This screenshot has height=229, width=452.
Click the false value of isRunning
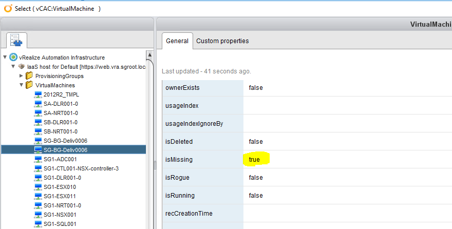[x=256, y=195]
